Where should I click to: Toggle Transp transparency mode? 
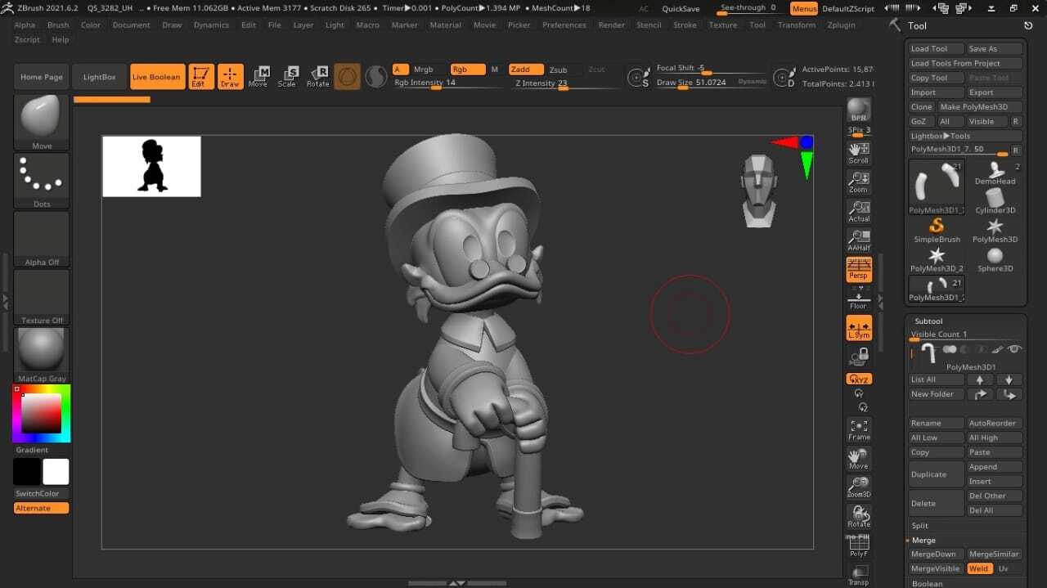[859, 574]
